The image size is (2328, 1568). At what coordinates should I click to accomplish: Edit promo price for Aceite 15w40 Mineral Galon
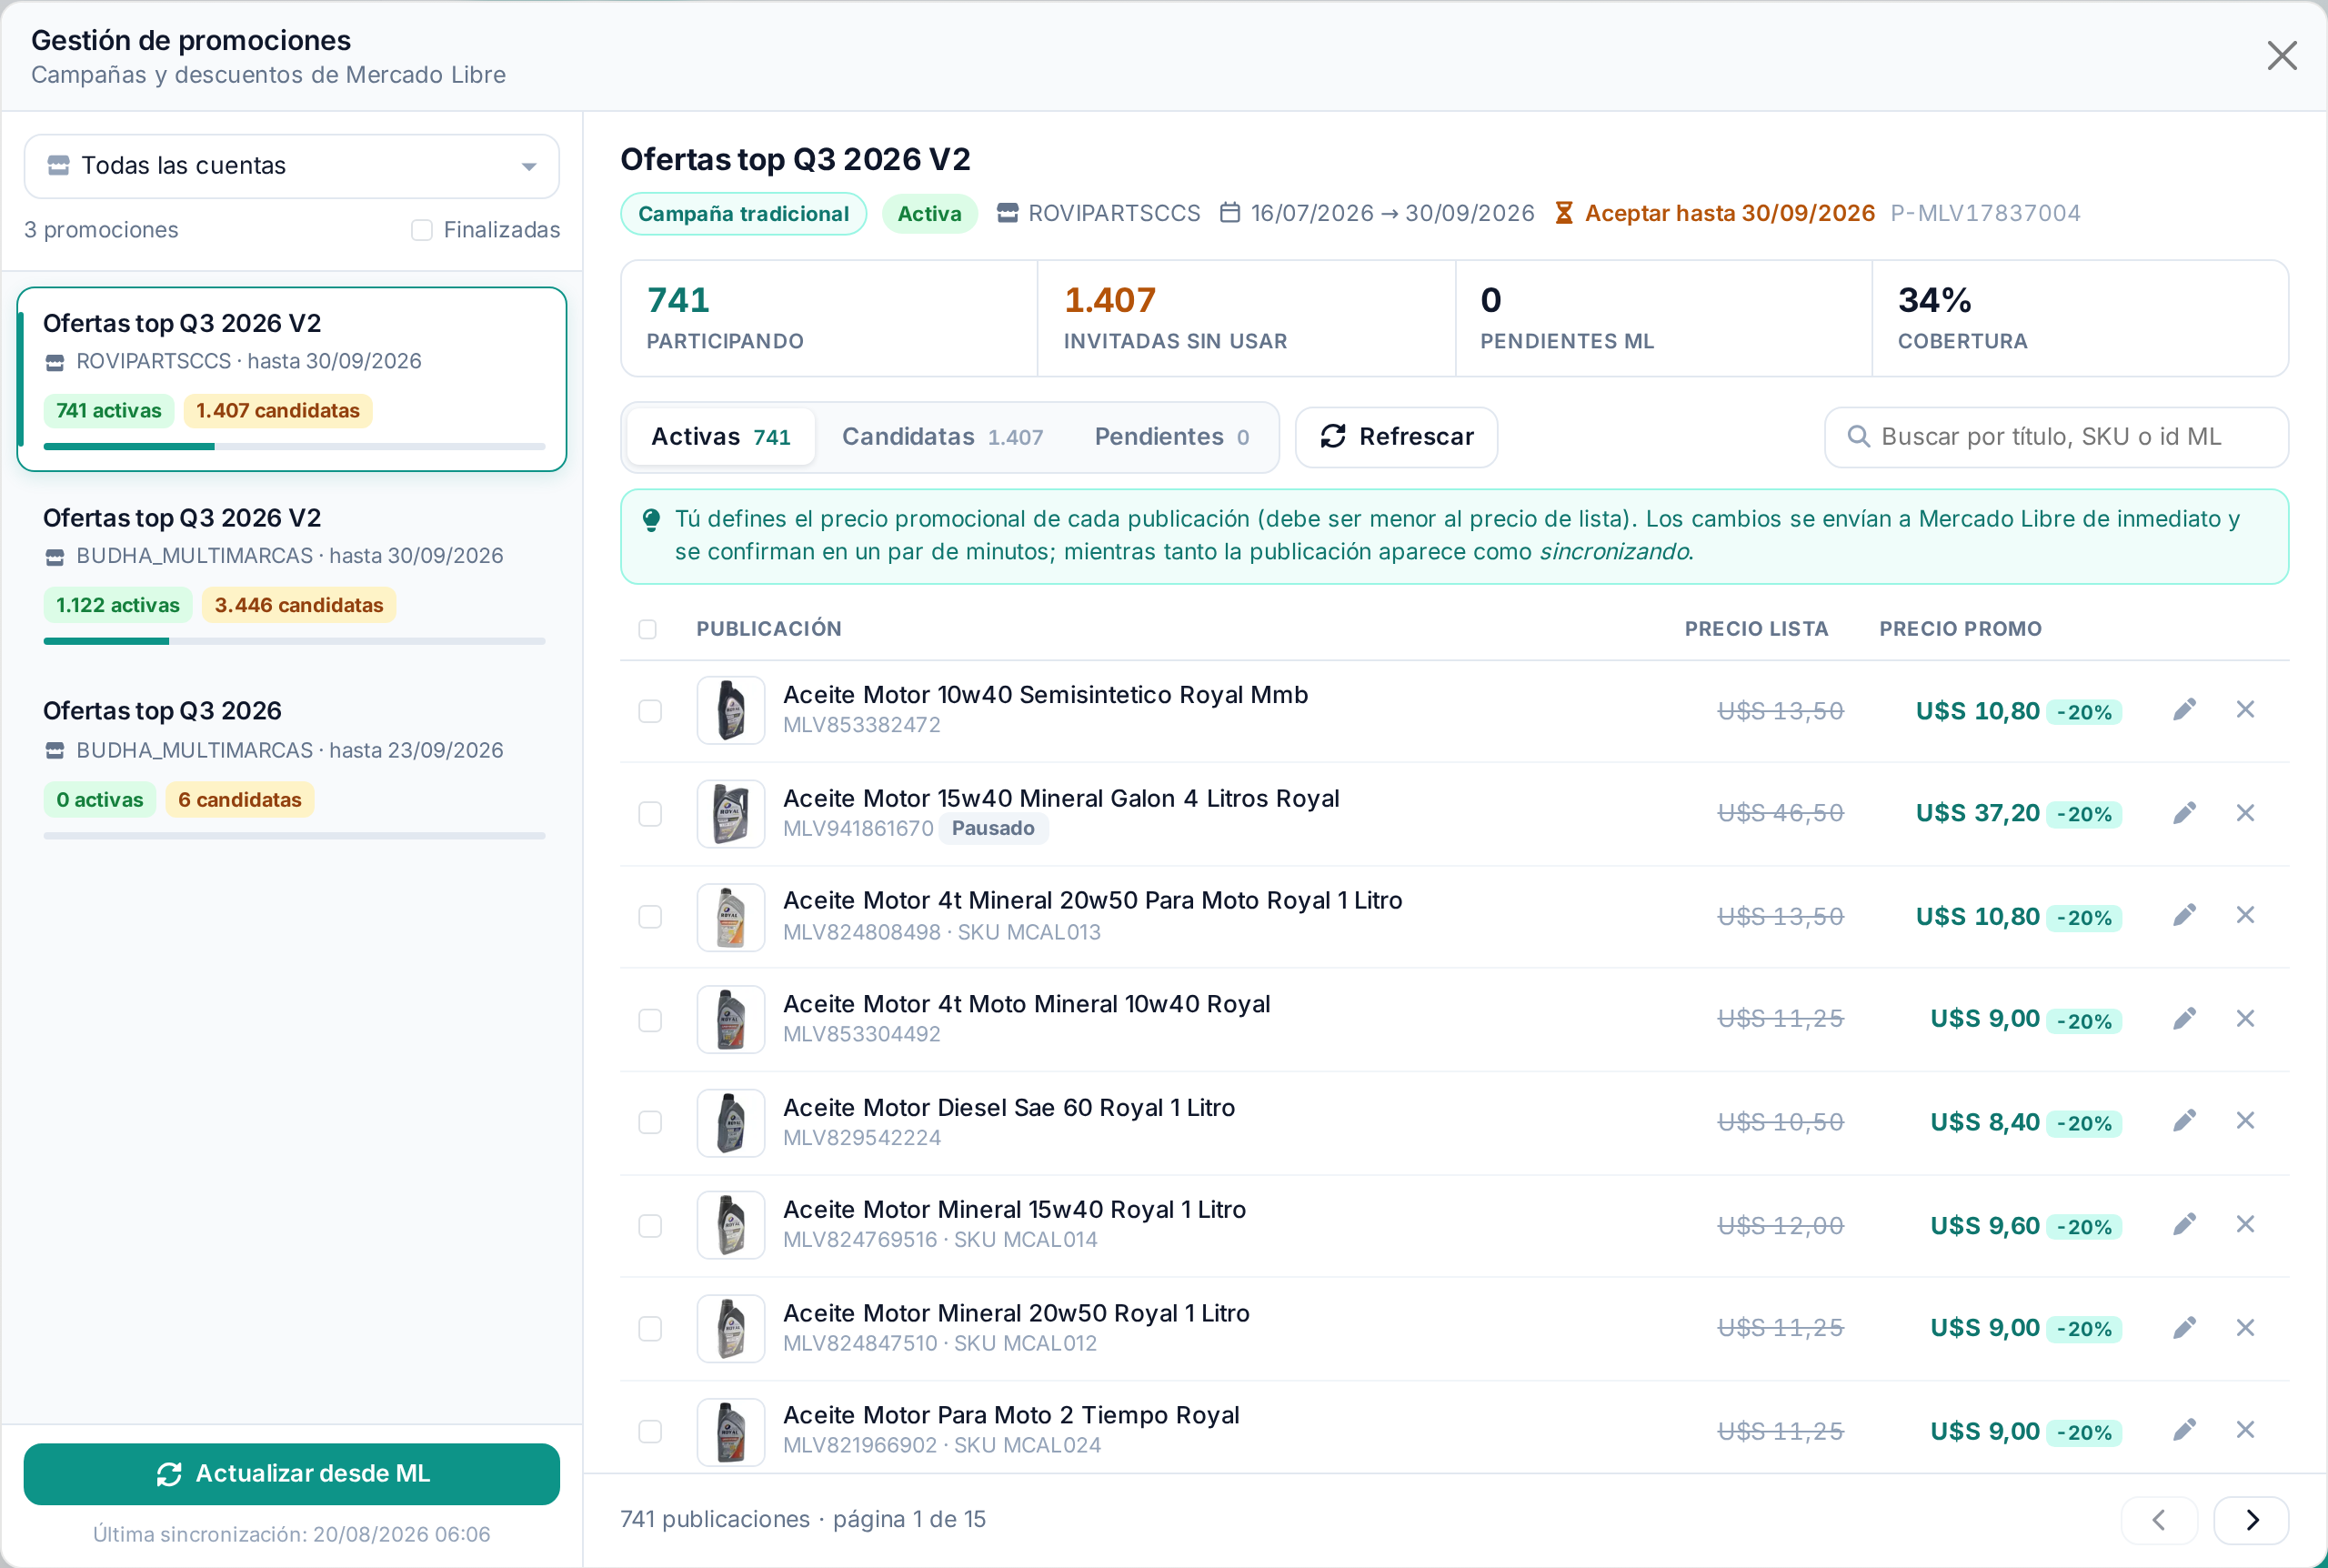click(2184, 813)
